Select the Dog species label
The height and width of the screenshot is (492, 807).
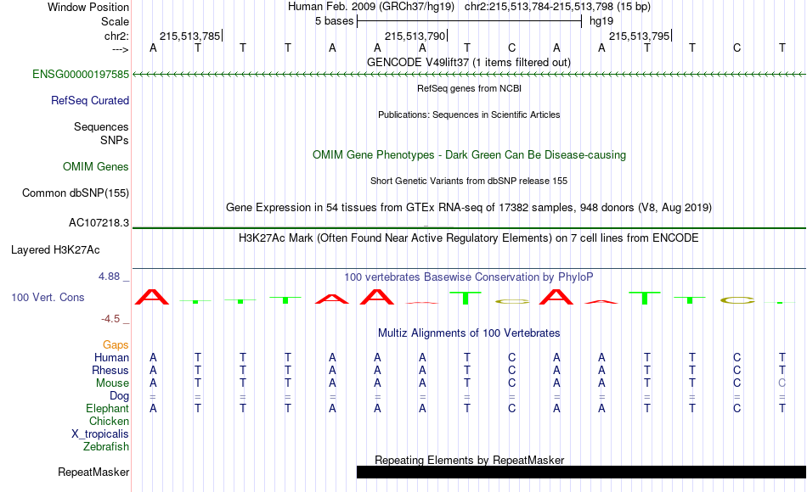point(119,396)
